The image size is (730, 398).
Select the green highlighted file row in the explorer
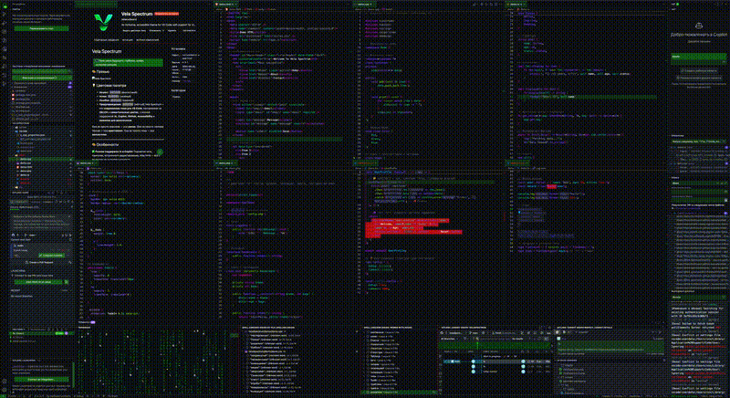(x=41, y=159)
